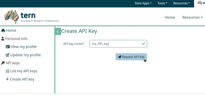Screen dimensions: 205x102
Task: Click the person icon beside Personal info
Action: click(3, 39)
